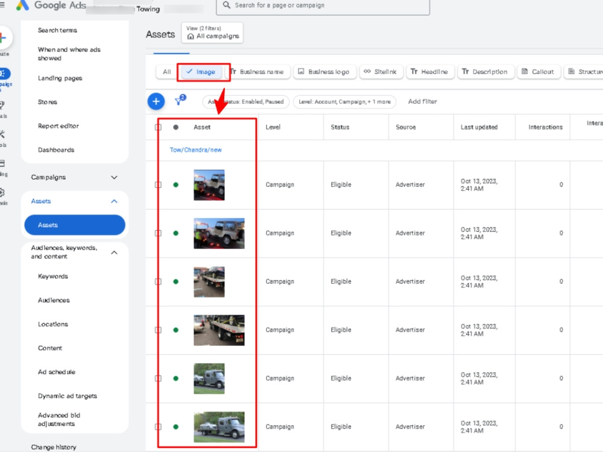603x452 pixels.
Task: Open Stores in sidebar
Action: 47,102
